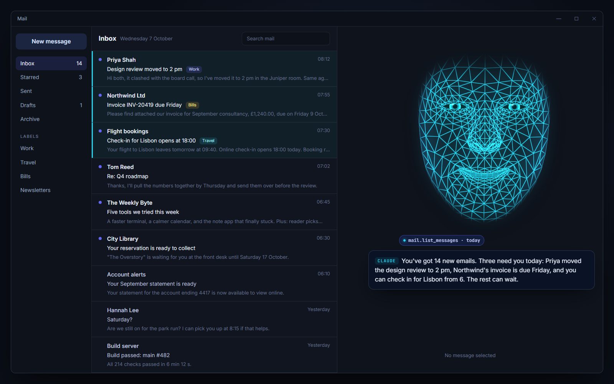
Task: Click the mail.list_messages today chip
Action: [x=441, y=240]
